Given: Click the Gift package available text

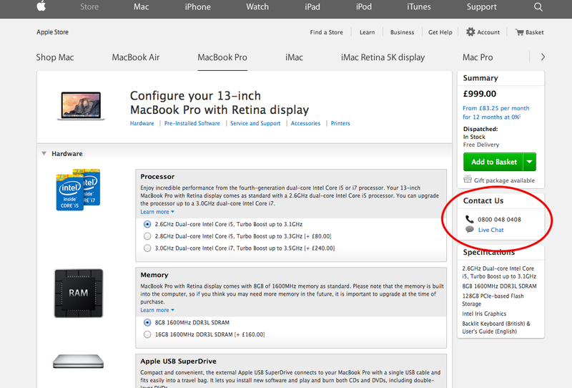Looking at the screenshot, I should click(x=504, y=180).
